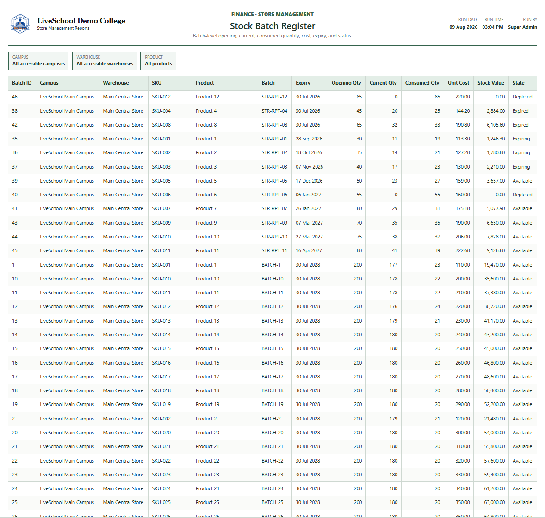Click the Super Admin run-by label
This screenshot has height=518, width=545.
click(522, 27)
